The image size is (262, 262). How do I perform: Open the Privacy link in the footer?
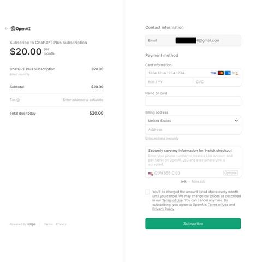tap(61, 224)
